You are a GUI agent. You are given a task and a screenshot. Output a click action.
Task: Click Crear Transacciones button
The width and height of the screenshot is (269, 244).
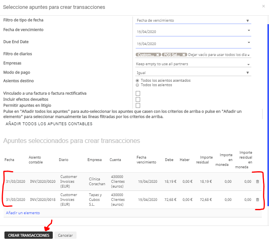pos(29,236)
